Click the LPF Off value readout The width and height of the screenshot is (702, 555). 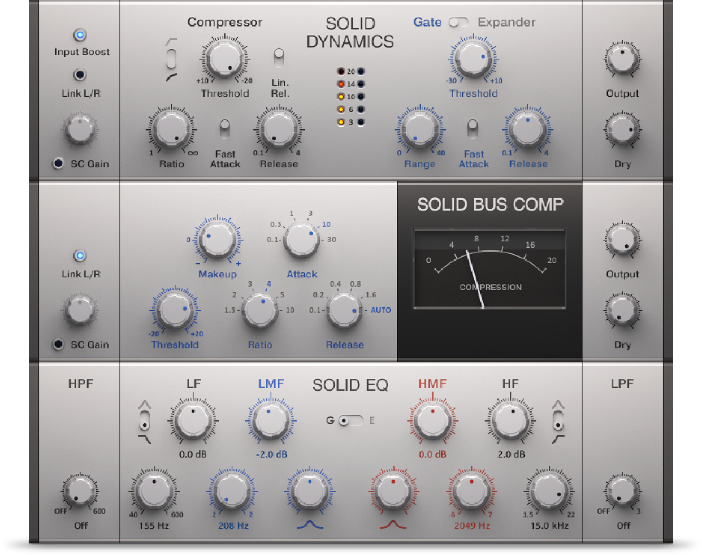click(623, 526)
